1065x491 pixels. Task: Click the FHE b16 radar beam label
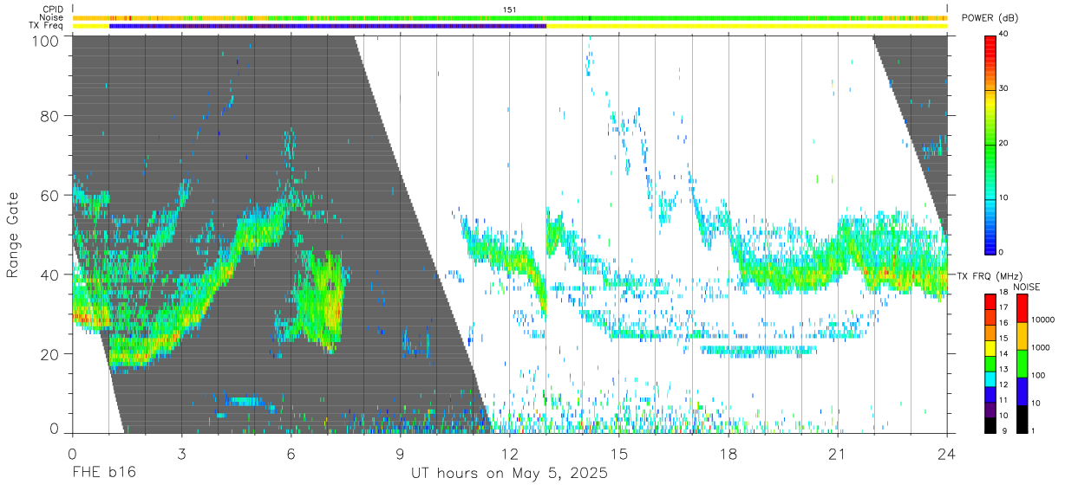pos(103,474)
